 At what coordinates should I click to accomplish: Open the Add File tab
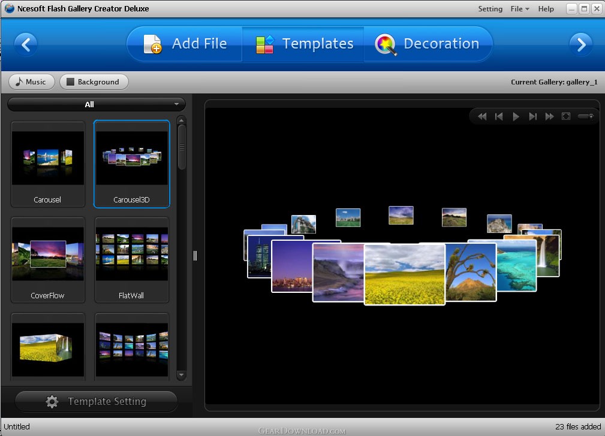185,44
